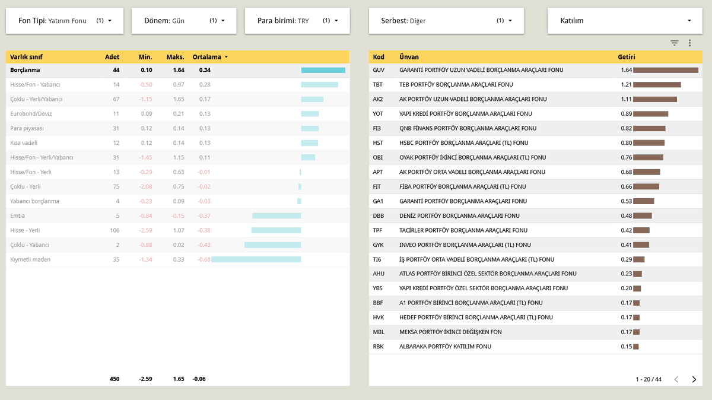This screenshot has width=712, height=400.
Task: Open the Fon Tipi filter dropdown
Action: [x=65, y=21]
